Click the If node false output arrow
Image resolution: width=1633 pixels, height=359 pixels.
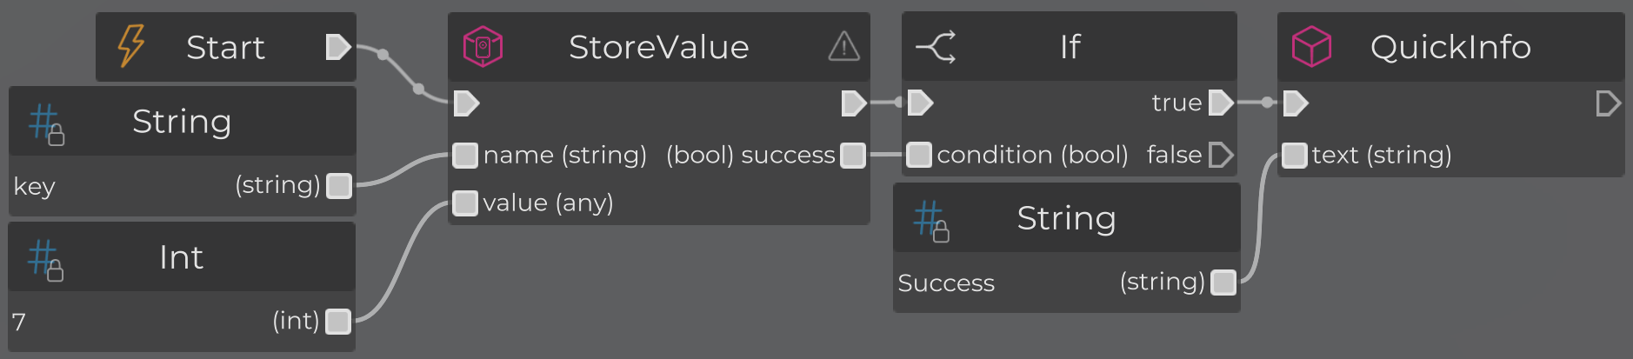pyautogui.click(x=1221, y=155)
